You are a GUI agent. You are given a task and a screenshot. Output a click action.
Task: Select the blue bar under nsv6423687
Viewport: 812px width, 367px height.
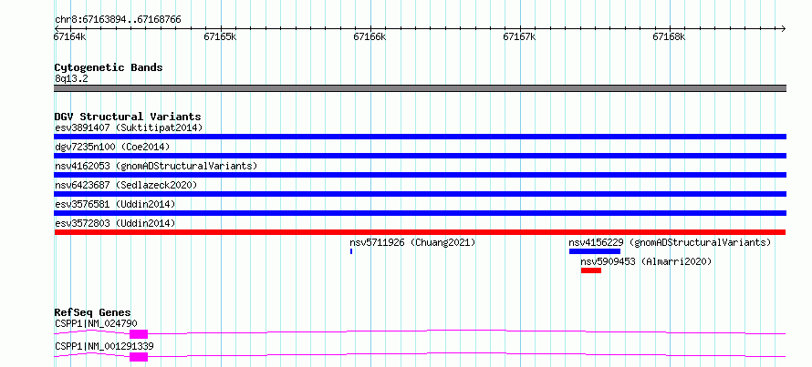point(420,194)
